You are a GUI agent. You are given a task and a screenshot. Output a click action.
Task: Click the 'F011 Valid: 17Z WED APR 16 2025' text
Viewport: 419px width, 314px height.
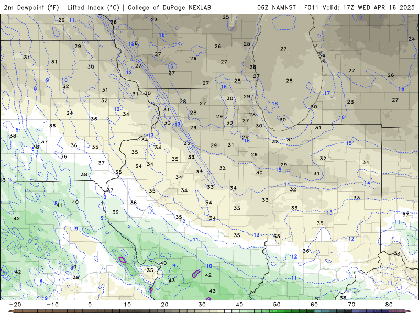coord(359,7)
